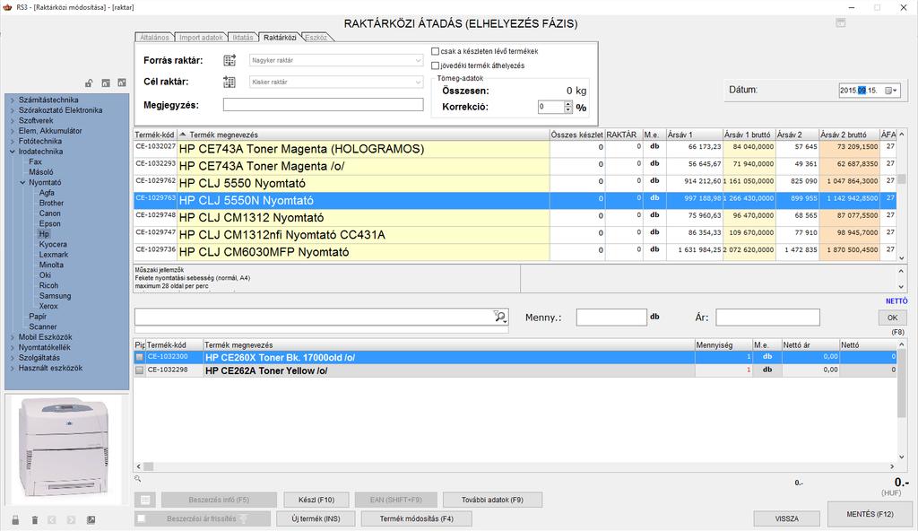This screenshot has width=918, height=531.
Task: Click the trash icon below the product image
Action: click(35, 520)
